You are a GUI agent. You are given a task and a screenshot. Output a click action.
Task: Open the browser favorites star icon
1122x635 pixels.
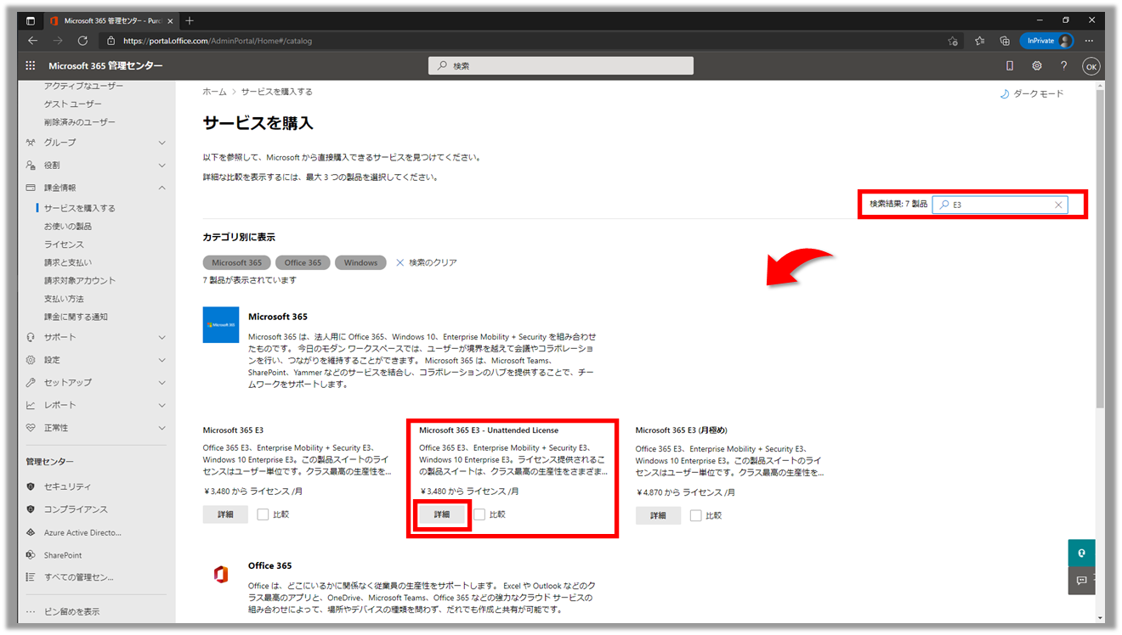(x=979, y=41)
